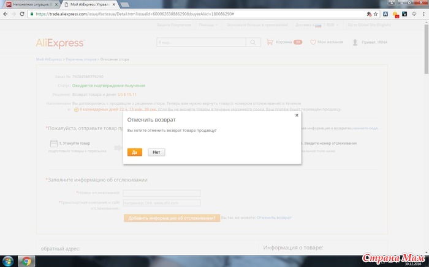The width and height of the screenshot is (429, 267).
Task: Open the translate page icon in address bar
Action: [369, 14]
